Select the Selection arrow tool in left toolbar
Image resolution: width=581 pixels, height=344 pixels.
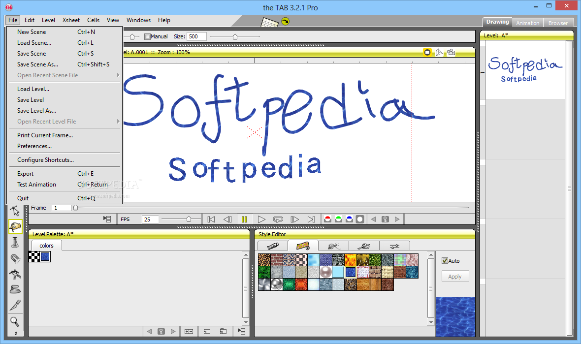(15, 211)
